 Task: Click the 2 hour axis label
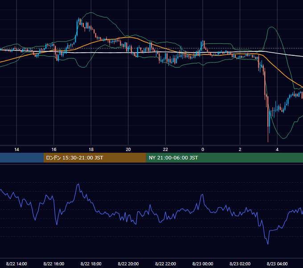240,150
